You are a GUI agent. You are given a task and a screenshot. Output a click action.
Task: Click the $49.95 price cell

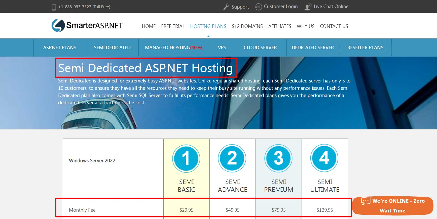(x=233, y=210)
